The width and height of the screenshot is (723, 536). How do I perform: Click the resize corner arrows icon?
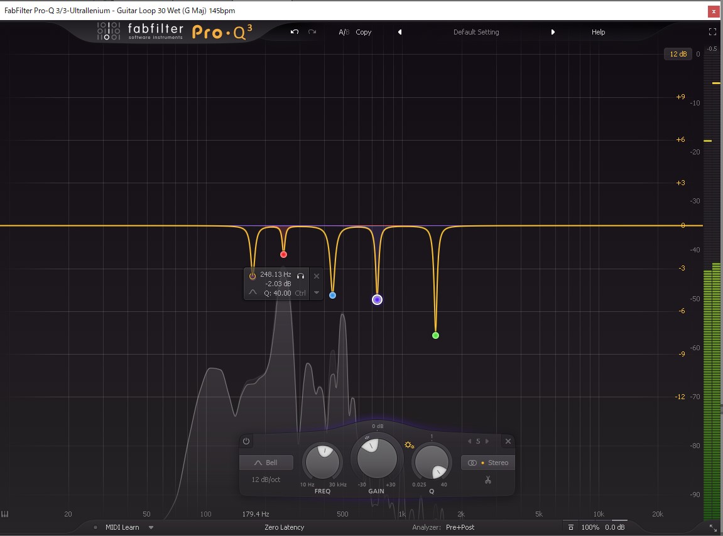click(x=713, y=527)
